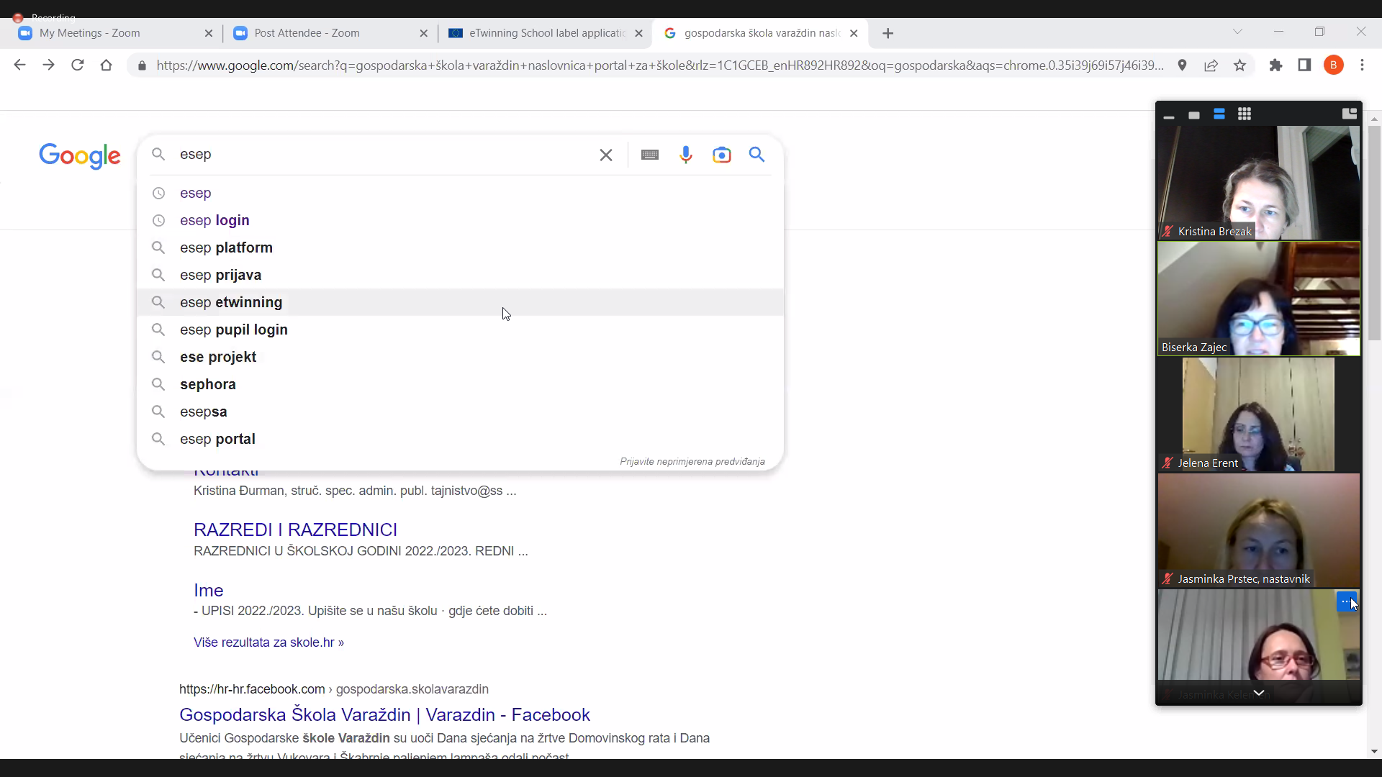1382x777 pixels.
Task: Select the 'esep' history suggestion
Action: click(x=460, y=193)
